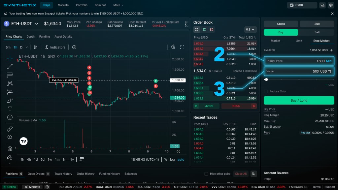This screenshot has height=190, width=338.
Task: Open the go-to-date calendar icon
Action: tap(82, 159)
